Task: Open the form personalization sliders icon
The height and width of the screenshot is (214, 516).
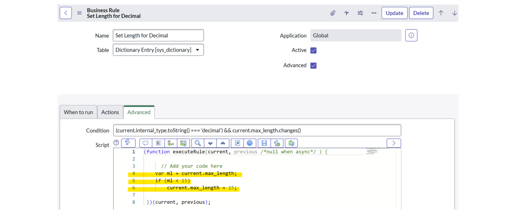Action: (x=360, y=13)
